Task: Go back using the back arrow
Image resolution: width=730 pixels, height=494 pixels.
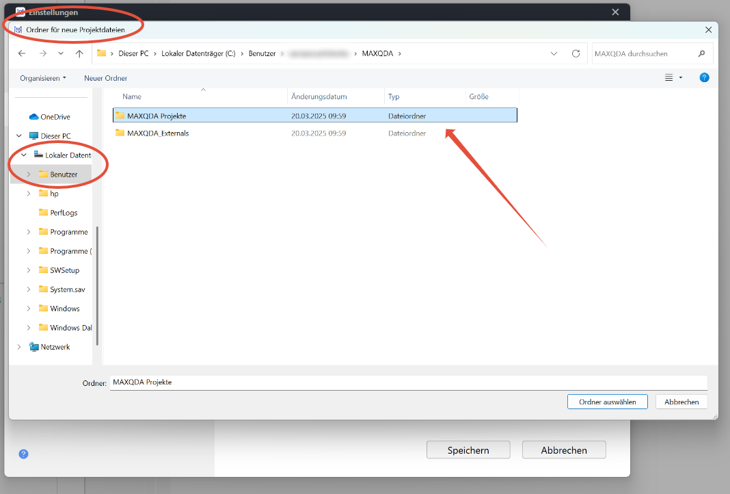Action: point(22,53)
